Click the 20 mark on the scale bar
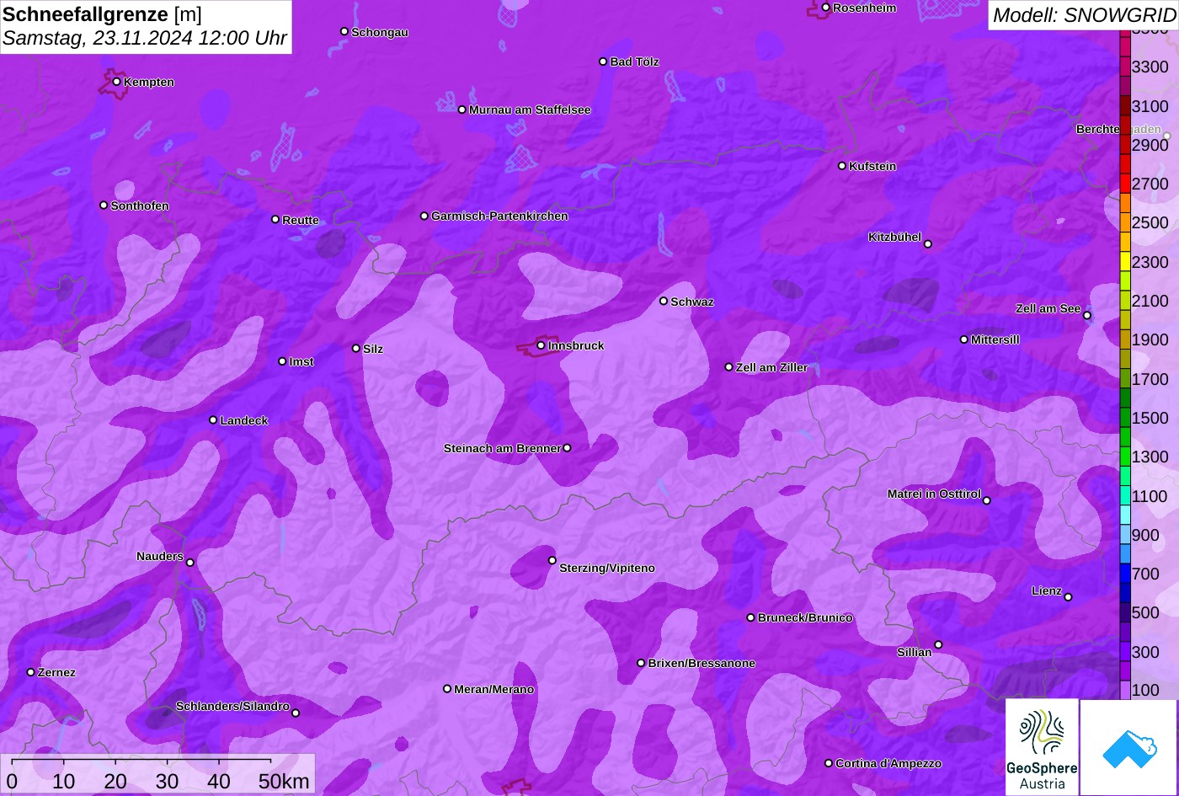The image size is (1179, 796). [x=115, y=781]
